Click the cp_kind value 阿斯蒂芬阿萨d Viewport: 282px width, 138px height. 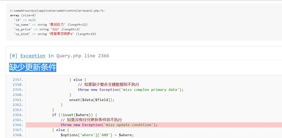pyautogui.click(x=61, y=34)
